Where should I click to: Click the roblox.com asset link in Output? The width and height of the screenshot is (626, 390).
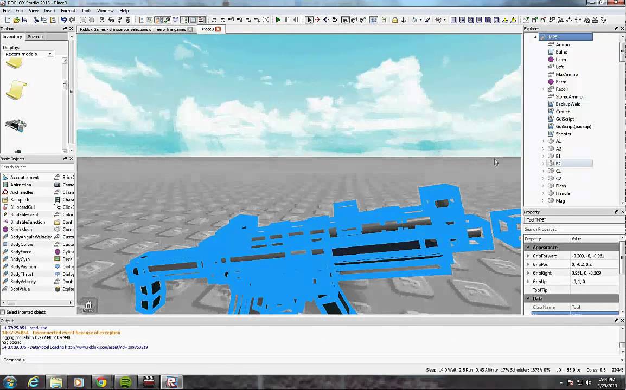106,347
